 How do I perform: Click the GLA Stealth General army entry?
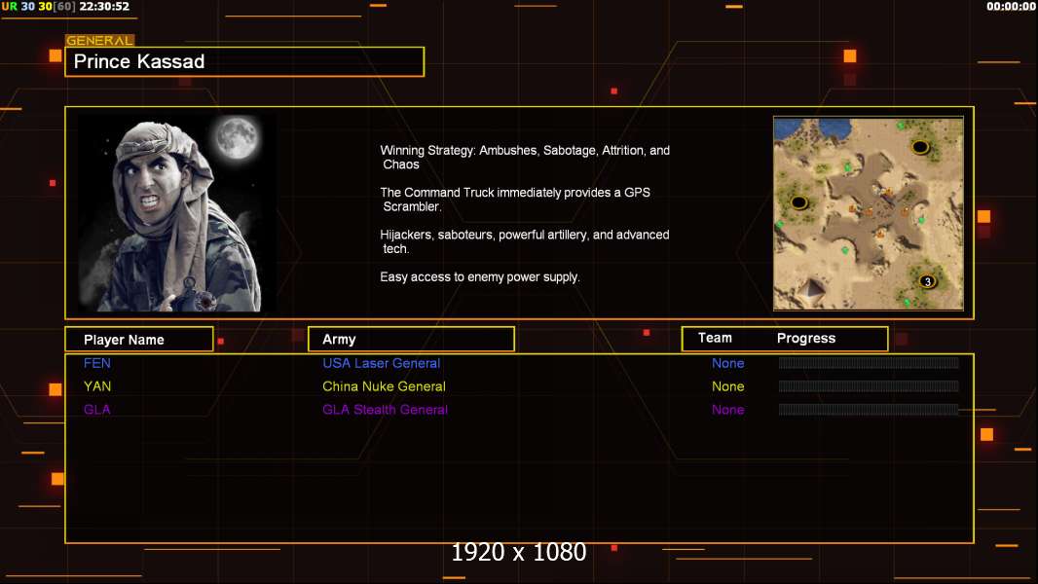click(x=385, y=410)
